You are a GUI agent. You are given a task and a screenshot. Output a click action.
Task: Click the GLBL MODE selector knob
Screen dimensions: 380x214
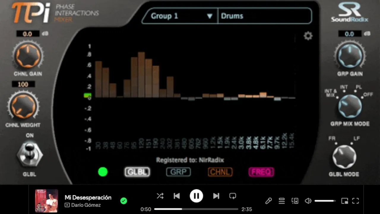click(344, 157)
